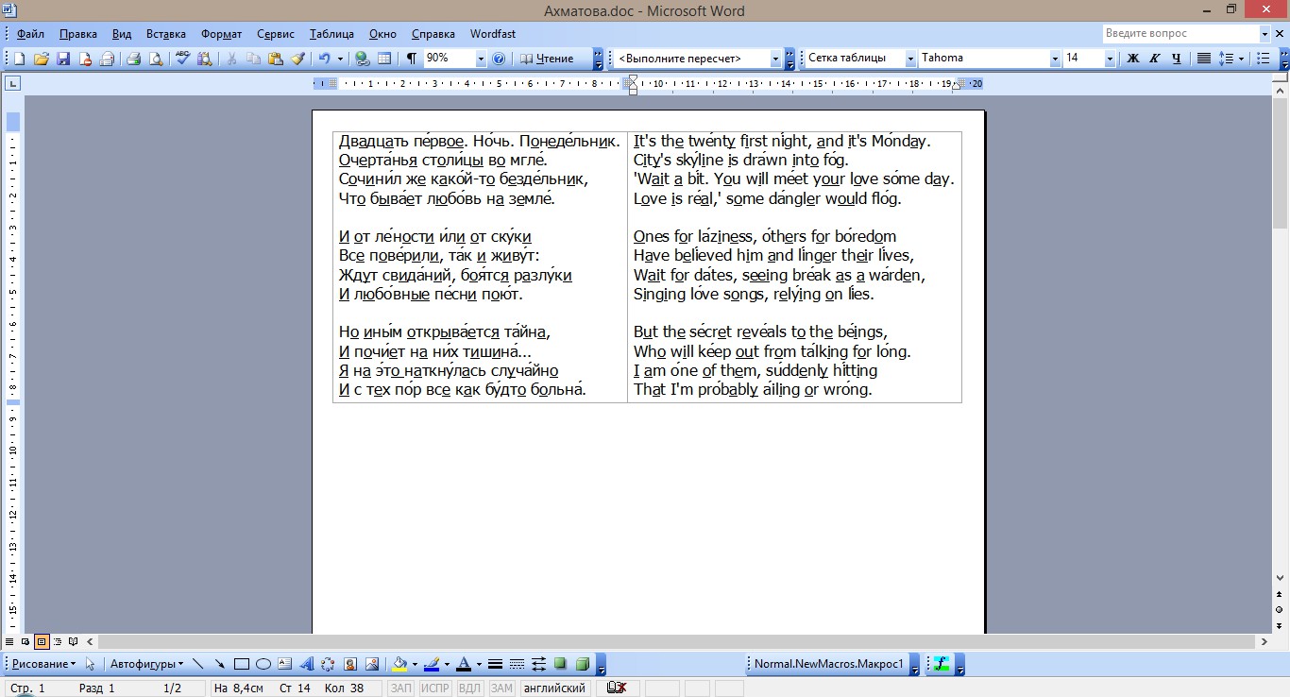
Task: Toggle paragraph marks display (¶)
Action: [x=411, y=59]
